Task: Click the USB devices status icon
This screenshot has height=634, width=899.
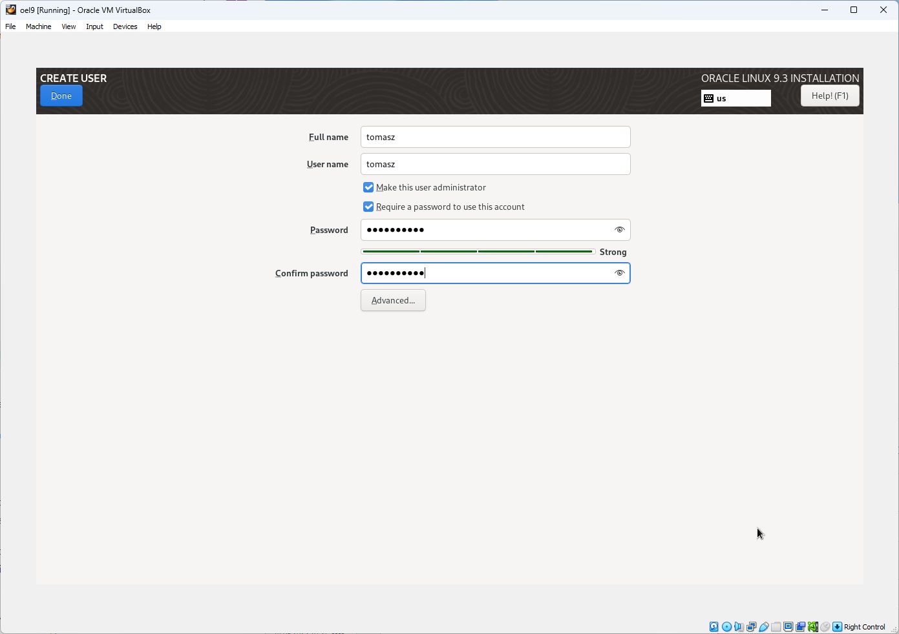Action: pos(763,626)
